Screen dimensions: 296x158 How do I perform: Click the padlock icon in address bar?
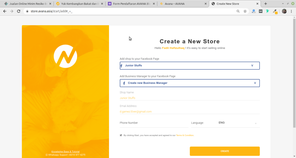click(27, 11)
